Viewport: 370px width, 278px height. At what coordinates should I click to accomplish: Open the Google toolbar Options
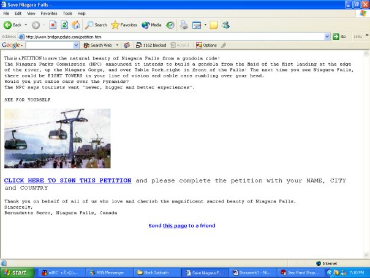point(206,45)
